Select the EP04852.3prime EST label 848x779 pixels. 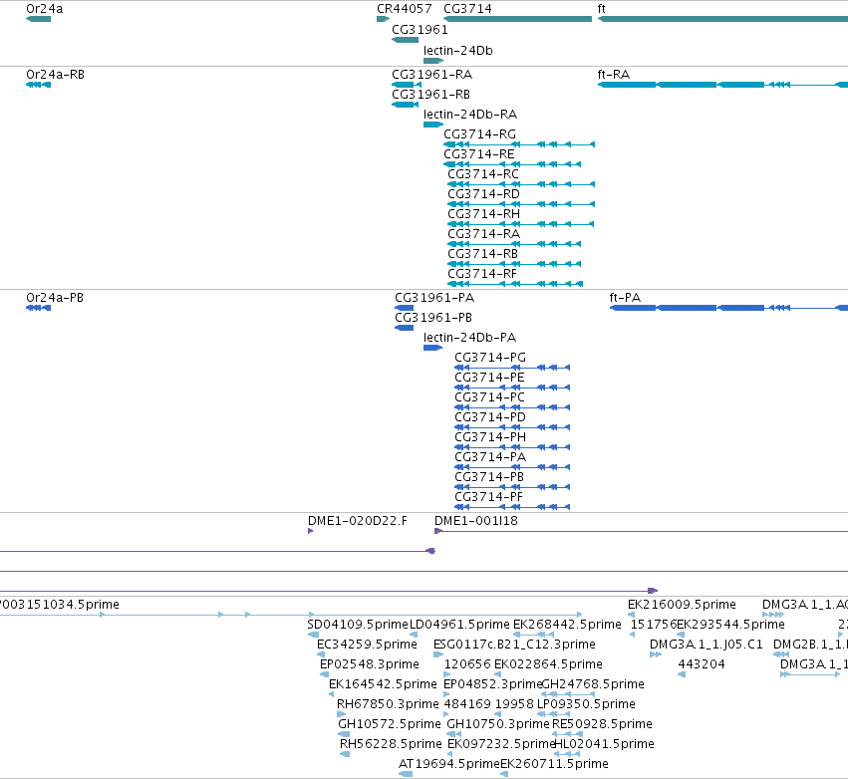(x=492, y=684)
